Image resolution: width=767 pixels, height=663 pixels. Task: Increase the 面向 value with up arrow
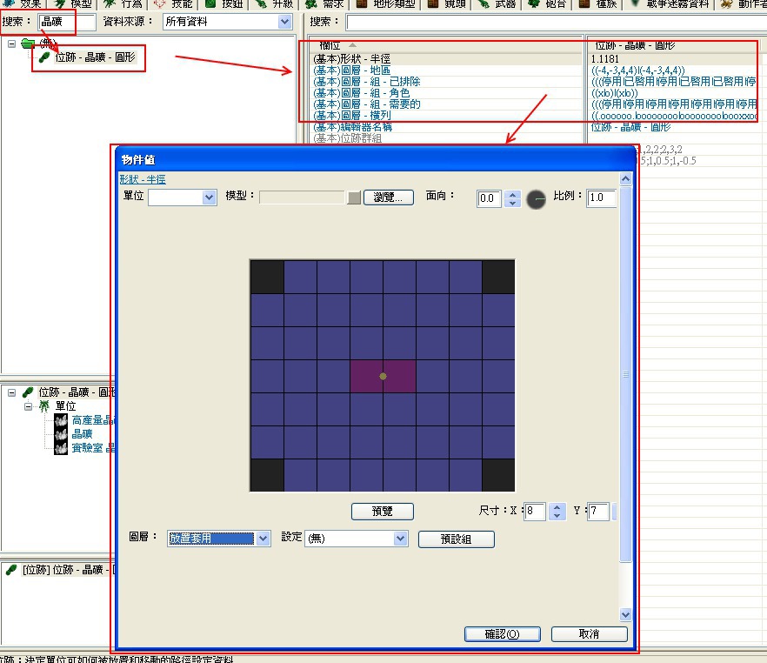pos(512,194)
